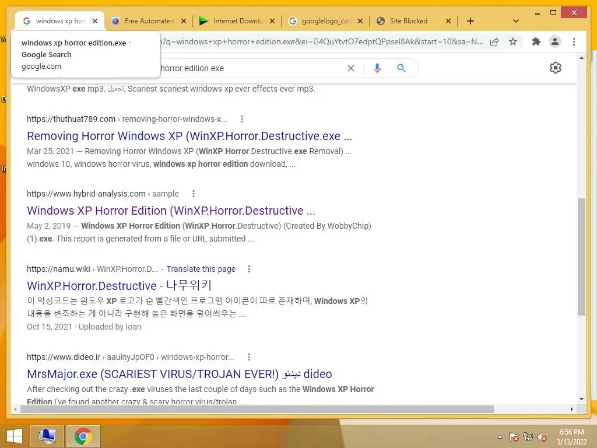Click the muted volume tray icon
597x448 pixels.
point(542,437)
